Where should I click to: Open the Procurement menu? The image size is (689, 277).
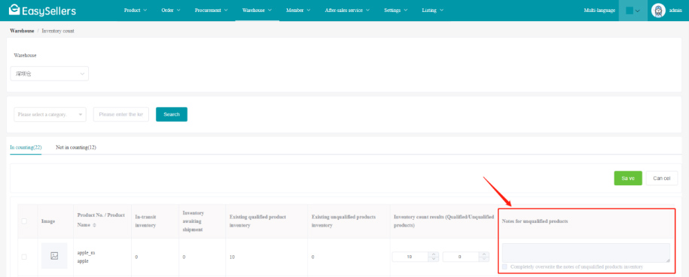[212, 10]
